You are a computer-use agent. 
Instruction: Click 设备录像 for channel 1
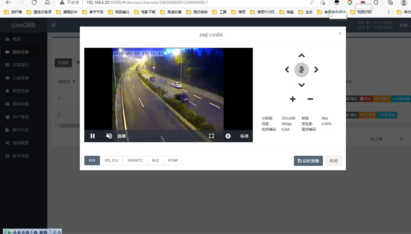(x=401, y=99)
